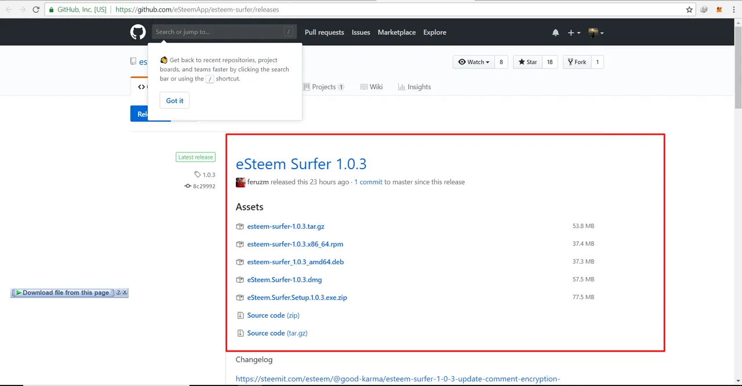Open the 1.0.3 tag link
The width and height of the screenshot is (742, 386).
205,174
